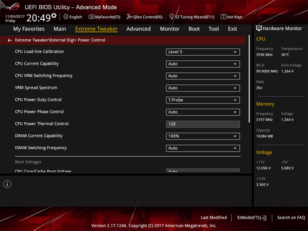
Task: Select CPU Power Duty Control label
Action: (x=38, y=100)
